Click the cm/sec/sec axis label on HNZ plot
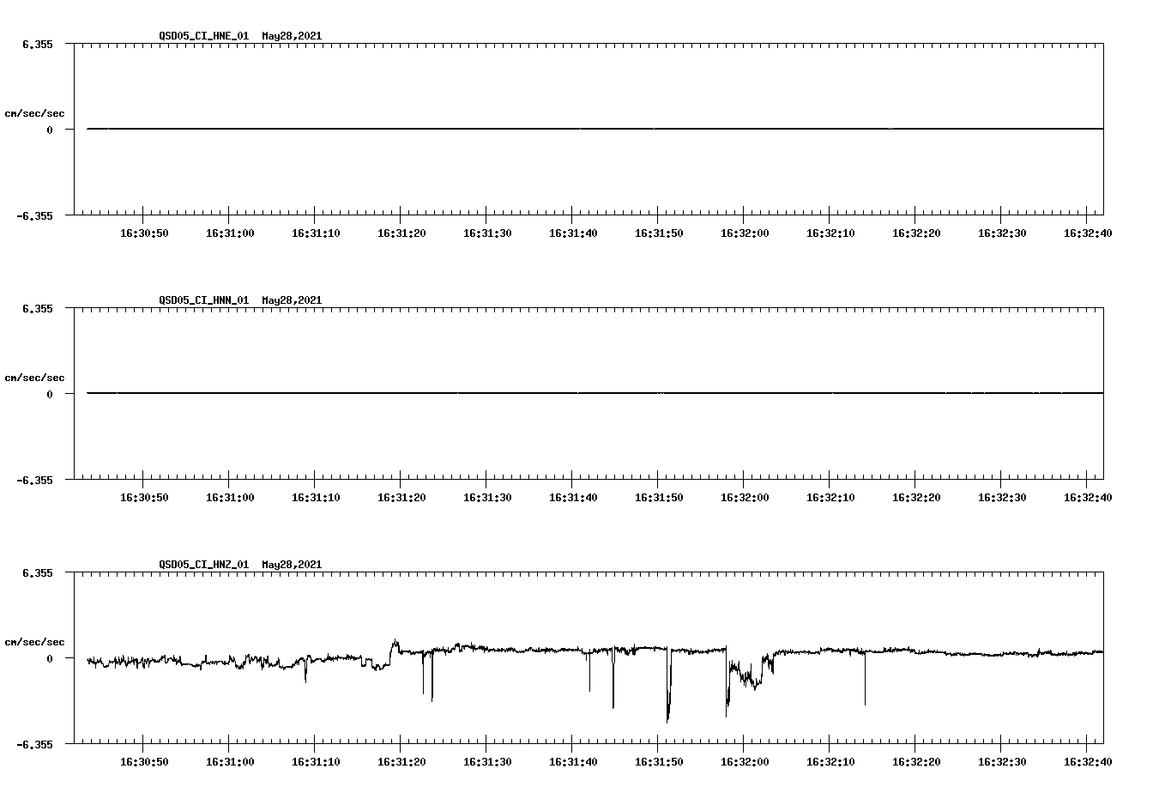This screenshot has height=793, width=1165. (34, 640)
